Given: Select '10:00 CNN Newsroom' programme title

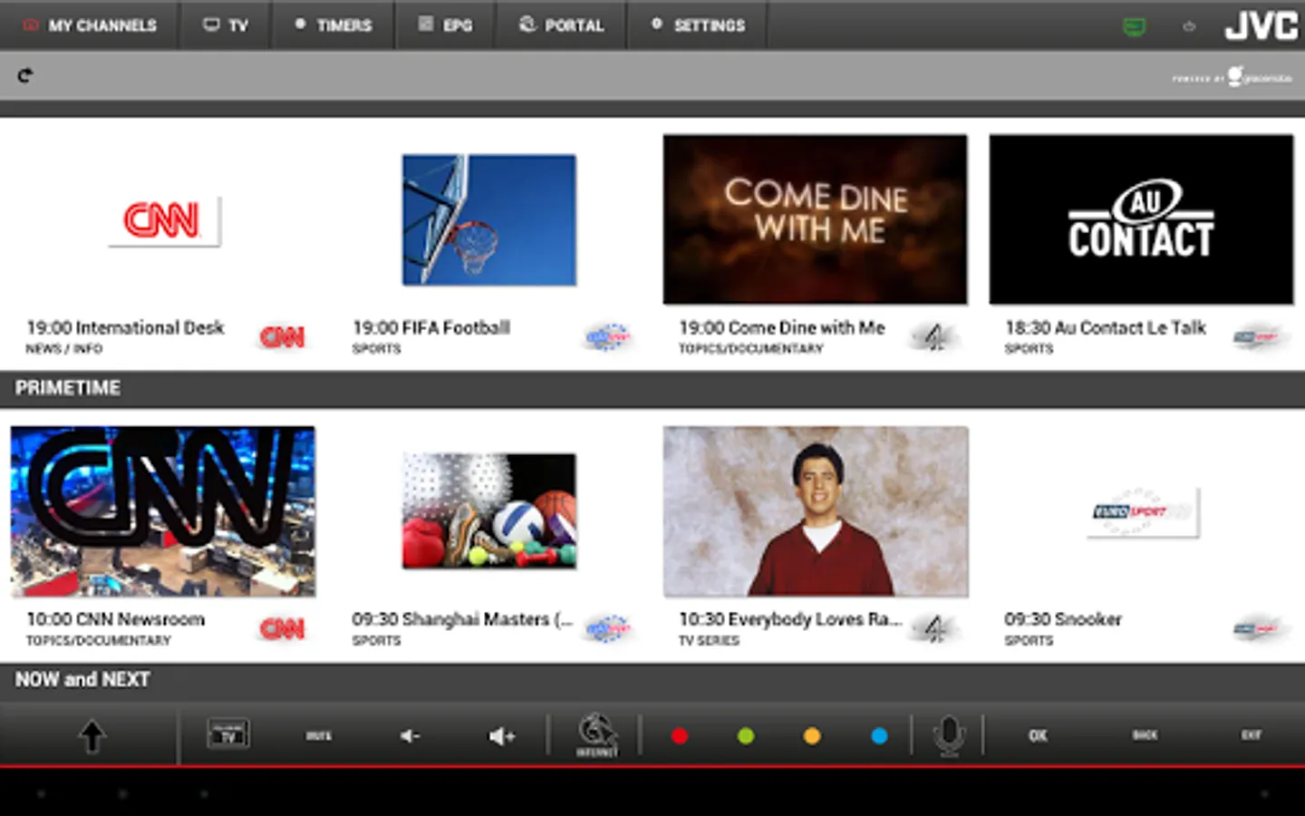Looking at the screenshot, I should 115,619.
